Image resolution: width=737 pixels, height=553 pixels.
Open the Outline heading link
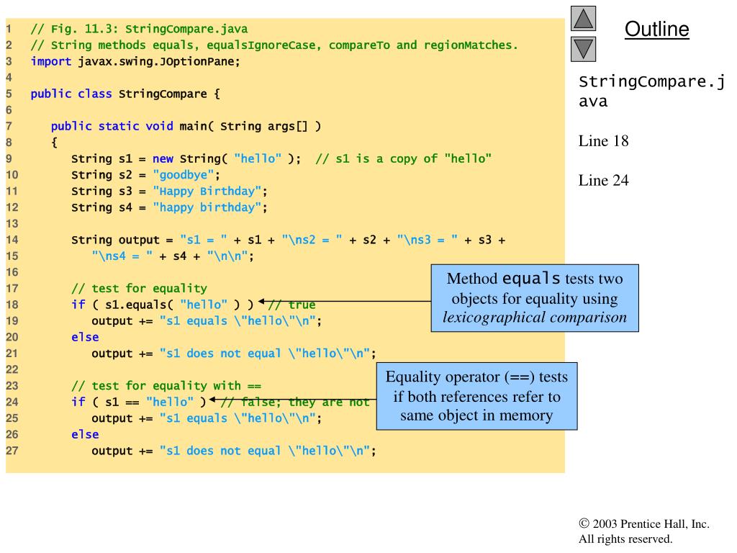pyautogui.click(x=656, y=29)
